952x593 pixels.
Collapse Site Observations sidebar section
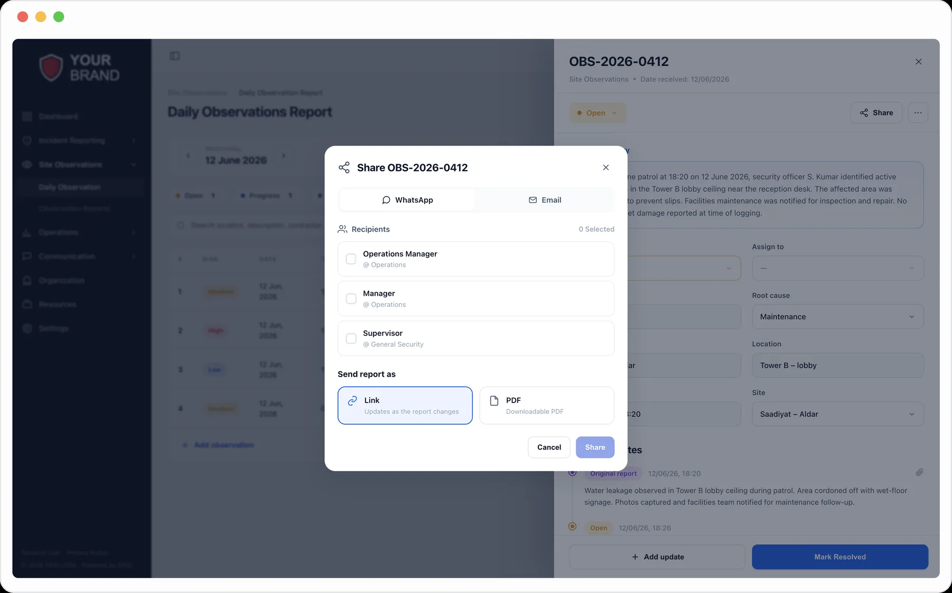pyautogui.click(x=79, y=165)
